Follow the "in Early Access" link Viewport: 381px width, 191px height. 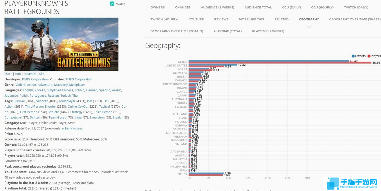(72, 128)
